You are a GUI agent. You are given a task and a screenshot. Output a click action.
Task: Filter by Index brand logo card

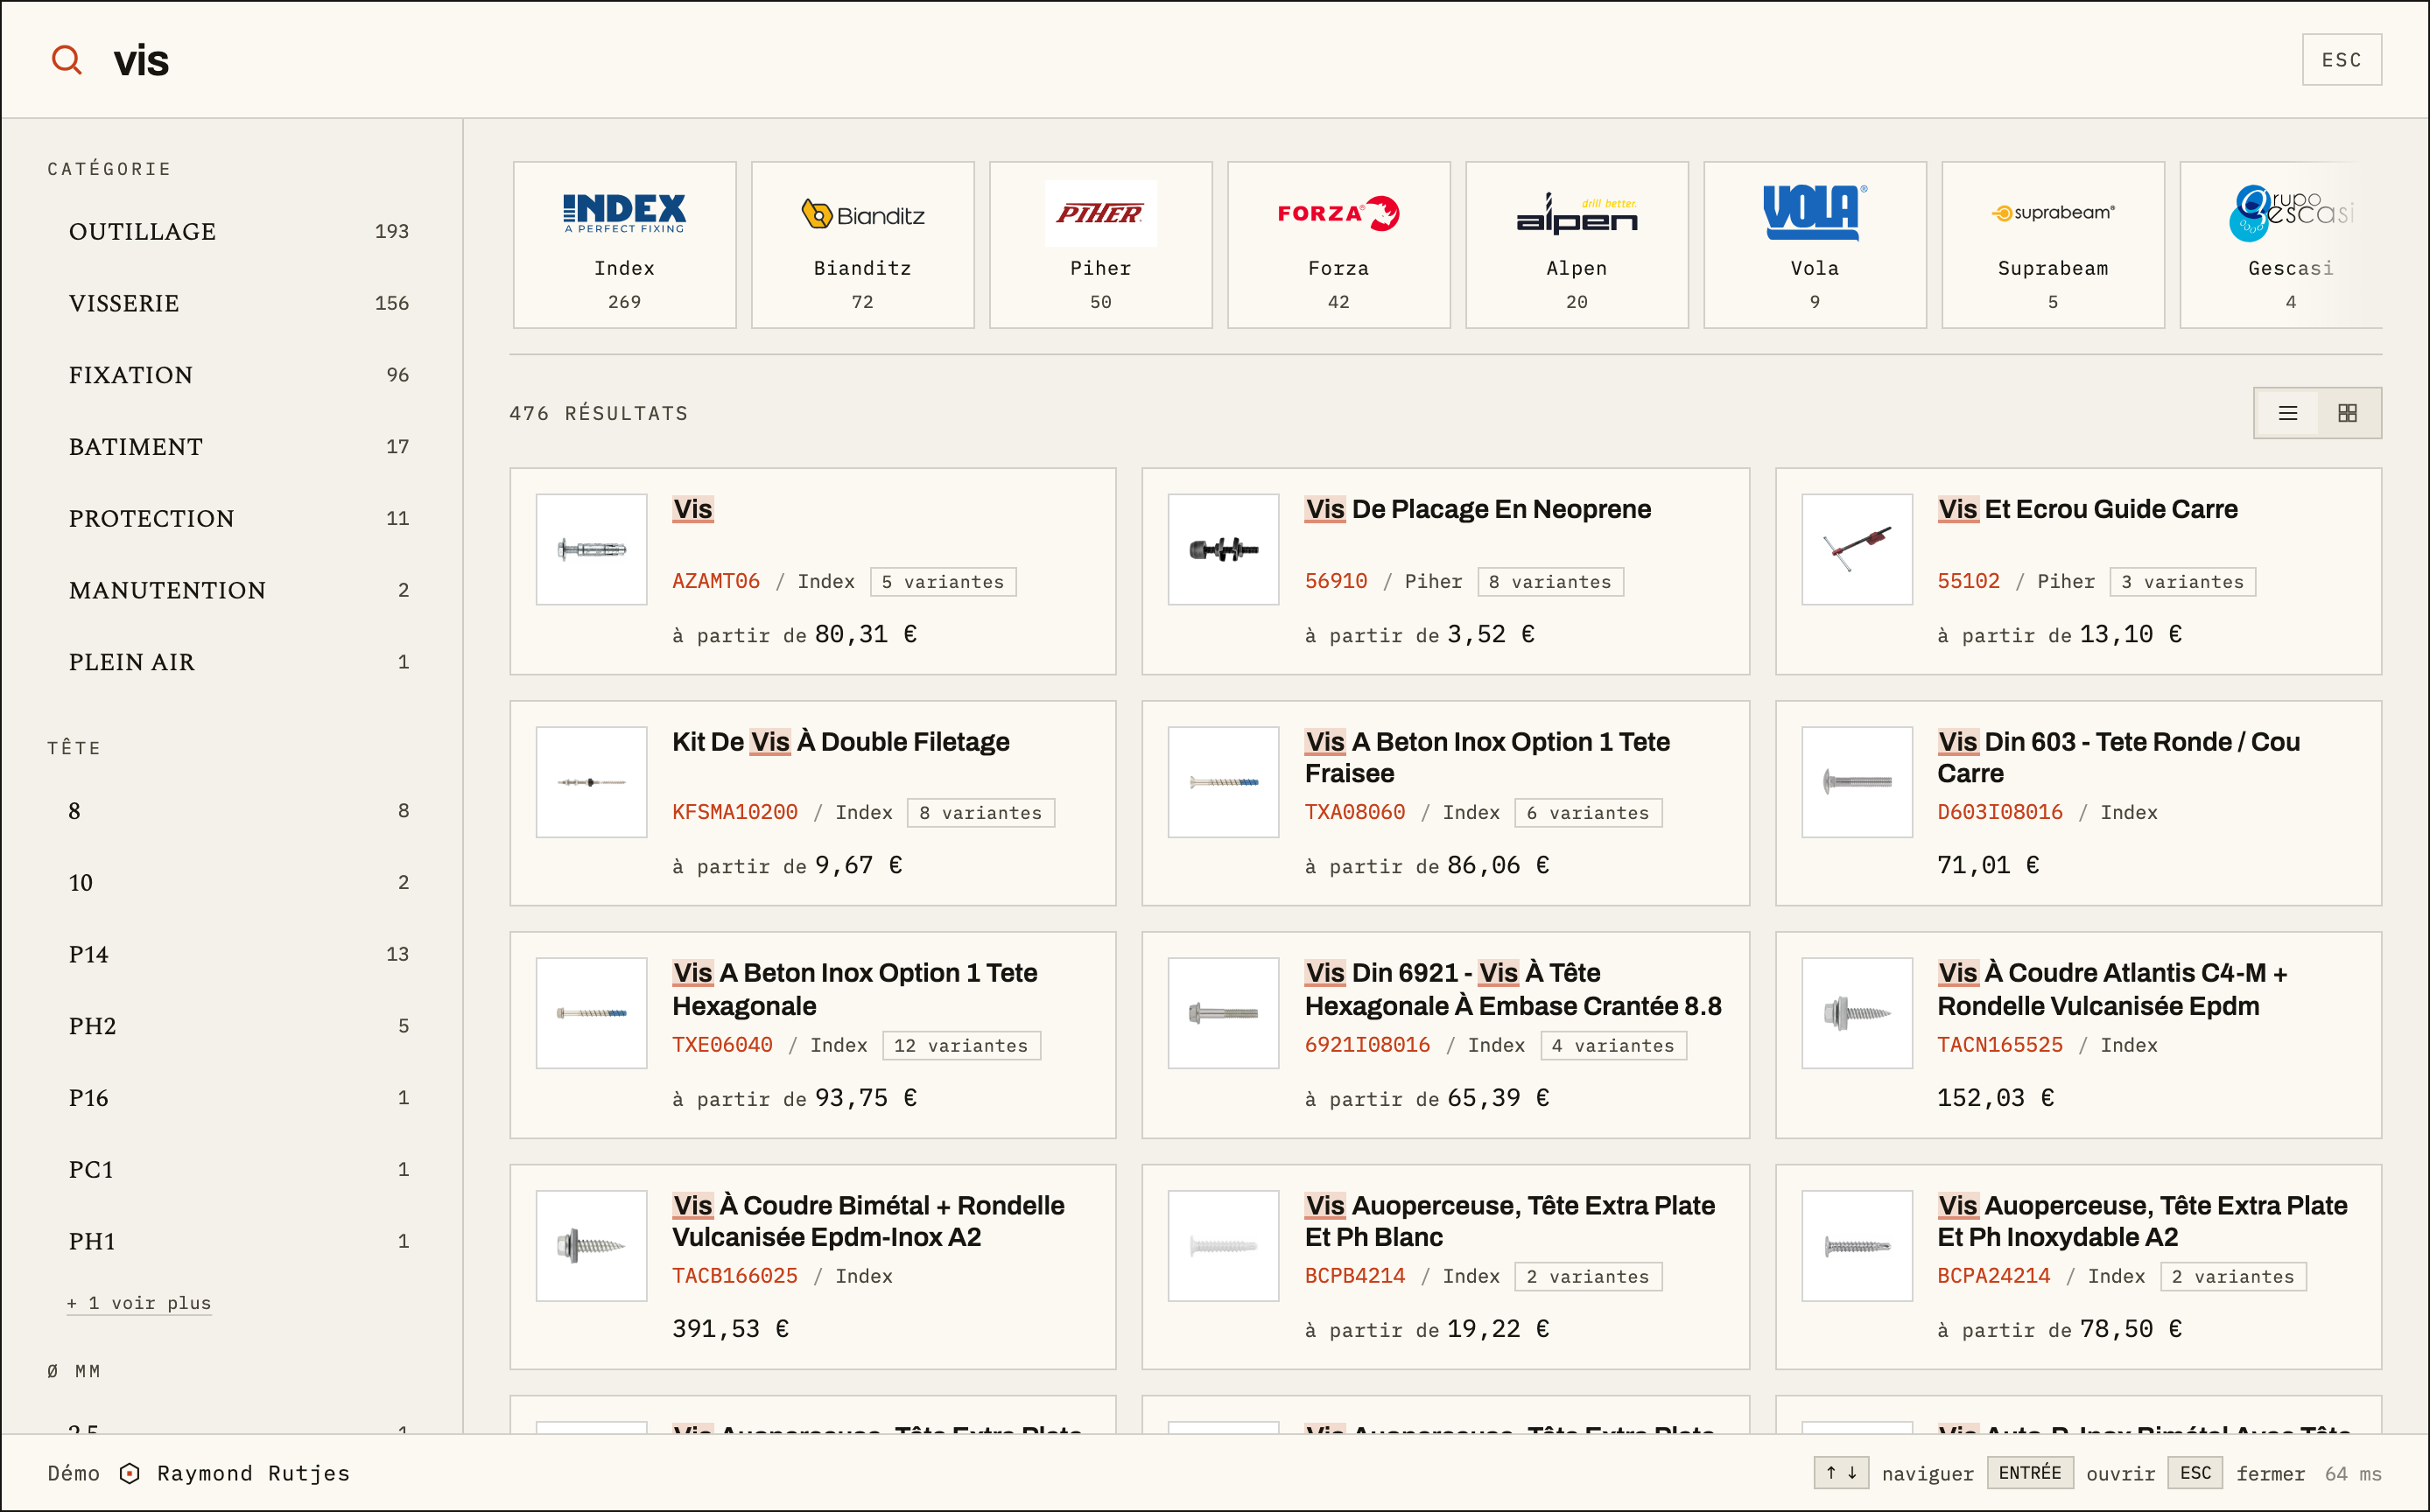coord(624,245)
